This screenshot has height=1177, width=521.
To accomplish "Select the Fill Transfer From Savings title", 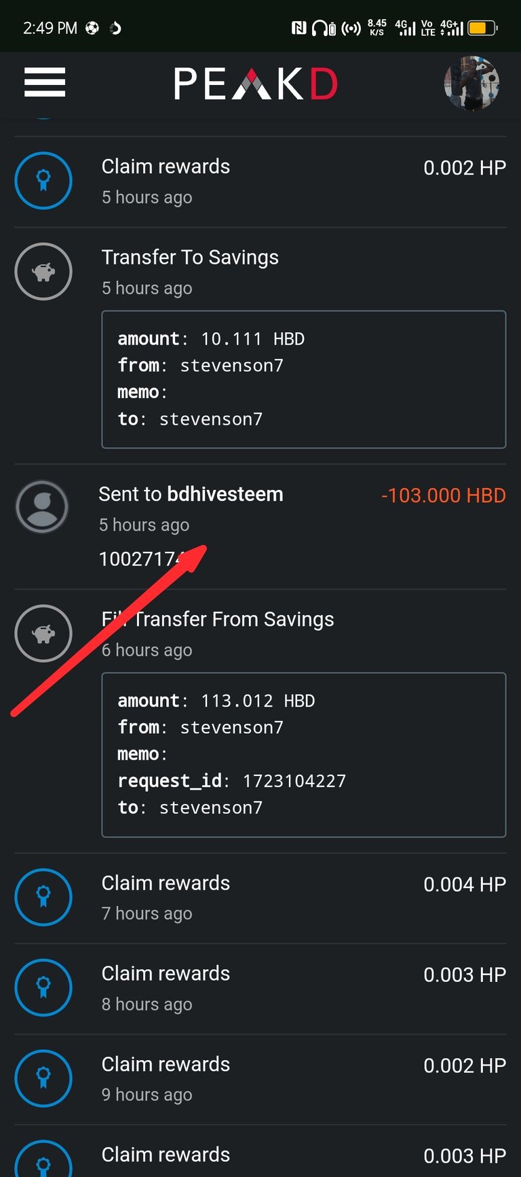I will click(x=218, y=619).
